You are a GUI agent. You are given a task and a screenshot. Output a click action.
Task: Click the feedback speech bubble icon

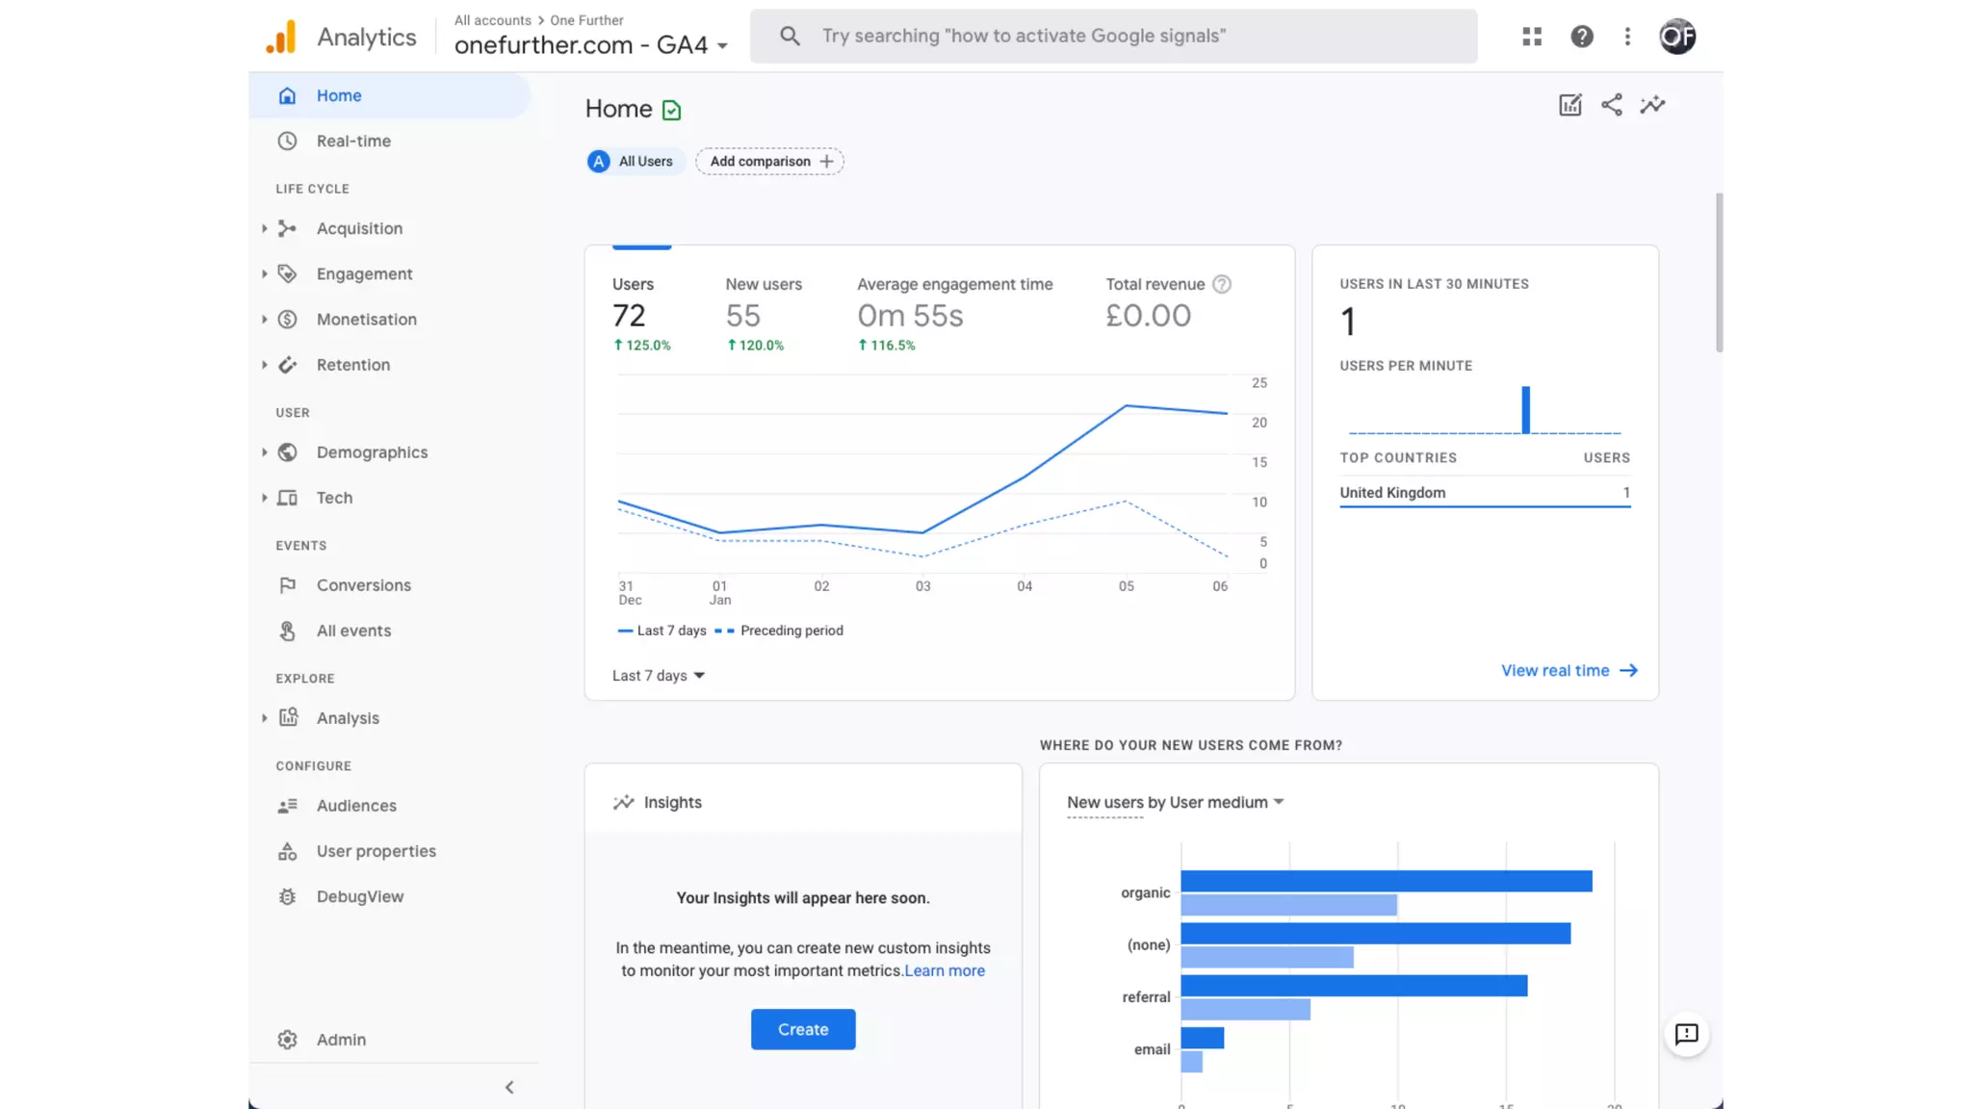click(1686, 1034)
